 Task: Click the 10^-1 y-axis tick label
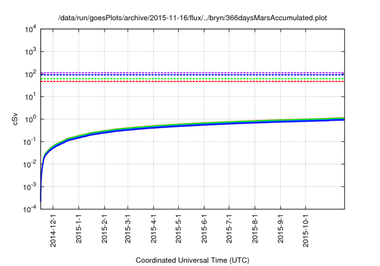click(x=30, y=142)
